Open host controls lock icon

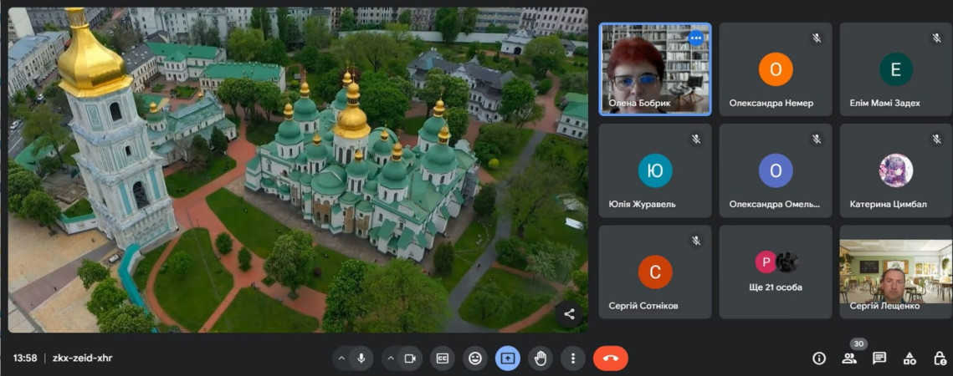939,358
